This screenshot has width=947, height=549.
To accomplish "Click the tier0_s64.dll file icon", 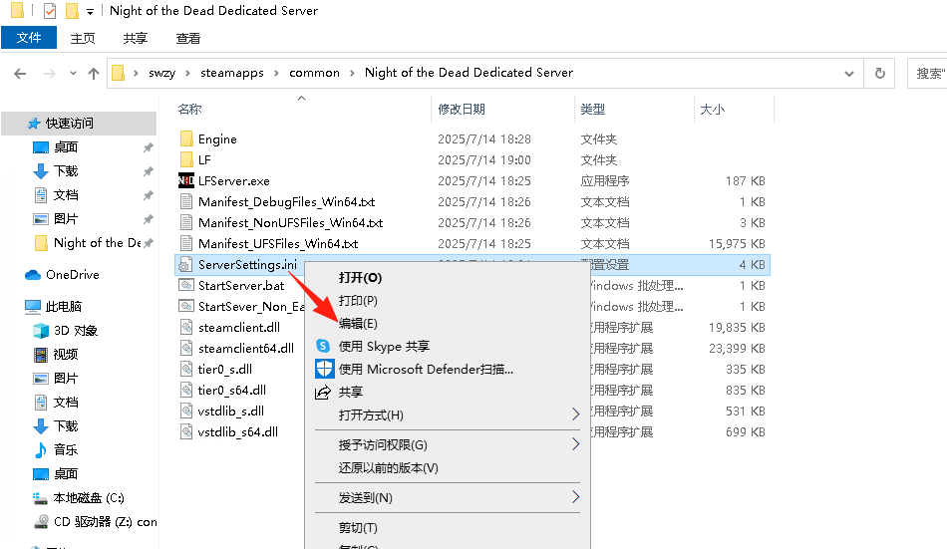I will tap(186, 391).
